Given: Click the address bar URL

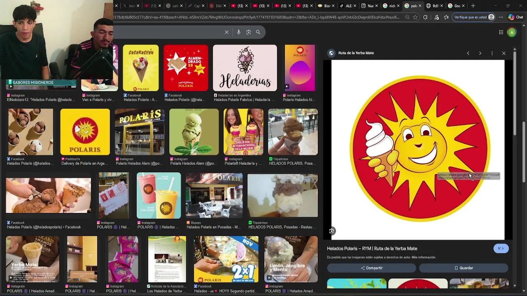Looking at the screenshot, I should click(257, 17).
